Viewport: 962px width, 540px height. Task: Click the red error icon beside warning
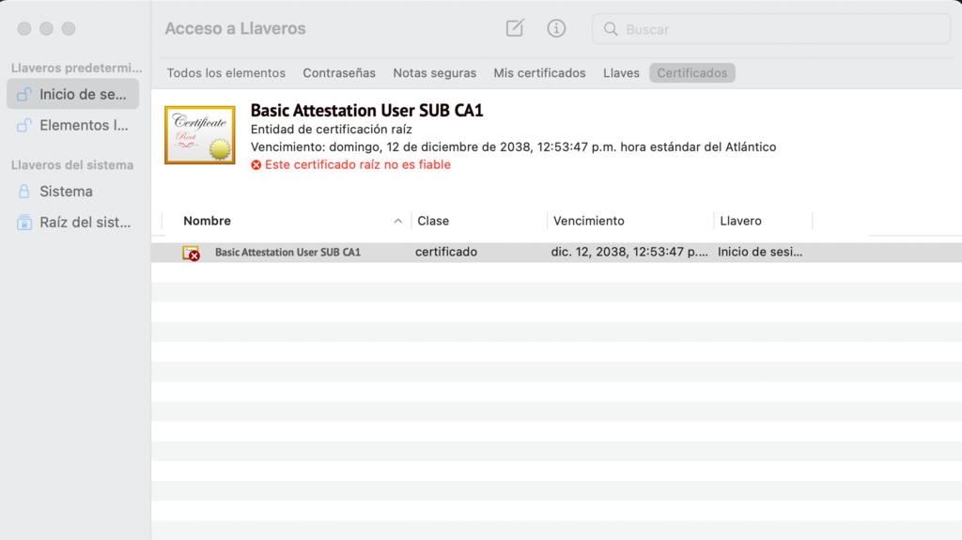256,165
